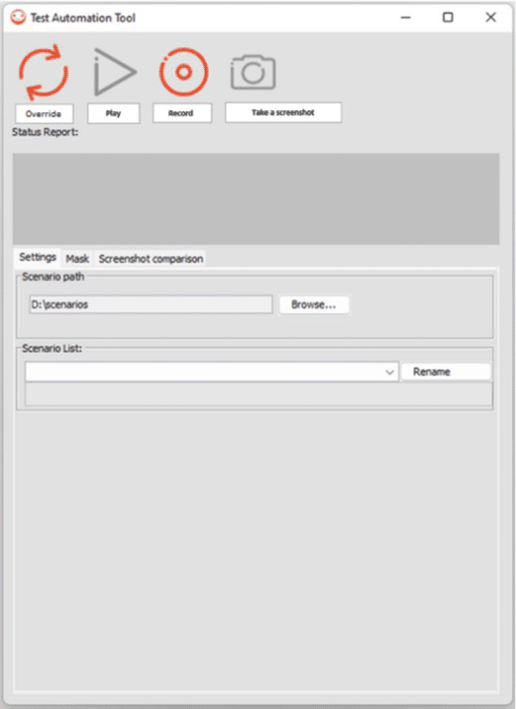Click the Status Report gray output area

(x=256, y=199)
